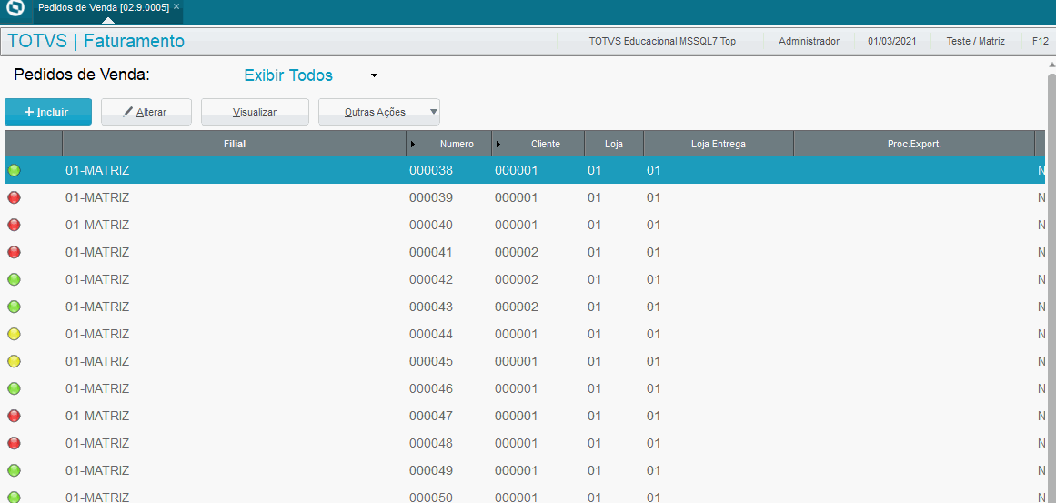Select order number 000044 cell

click(x=431, y=334)
